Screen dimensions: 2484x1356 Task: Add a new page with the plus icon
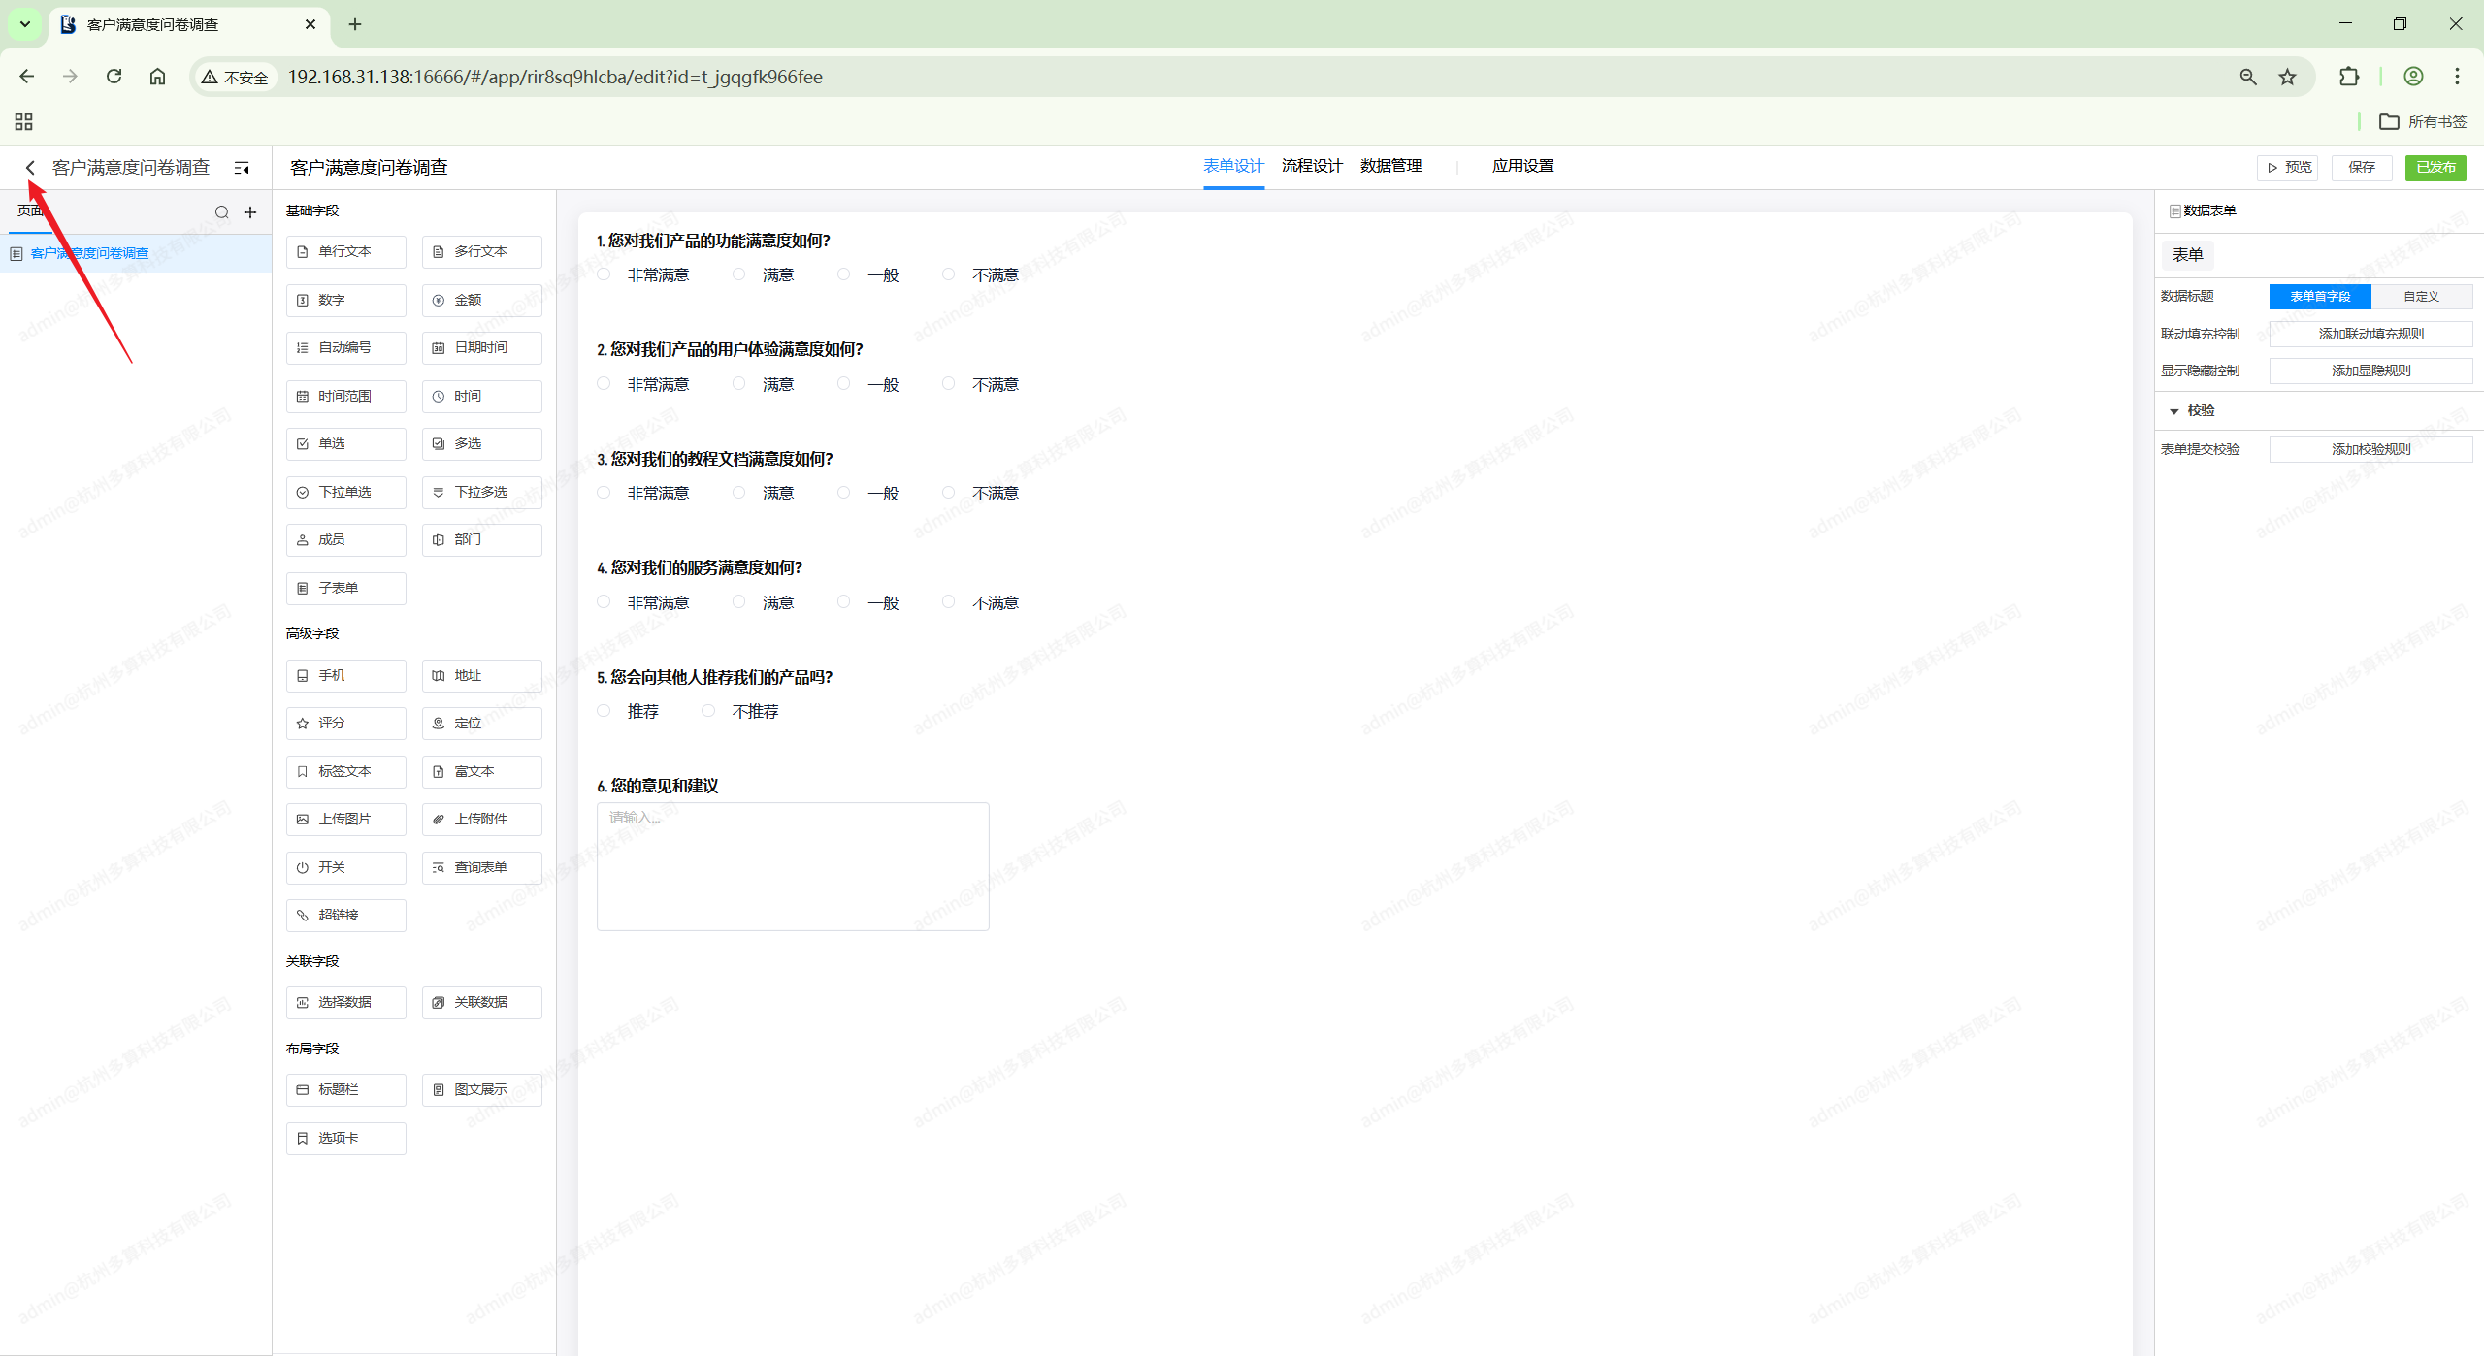[250, 212]
